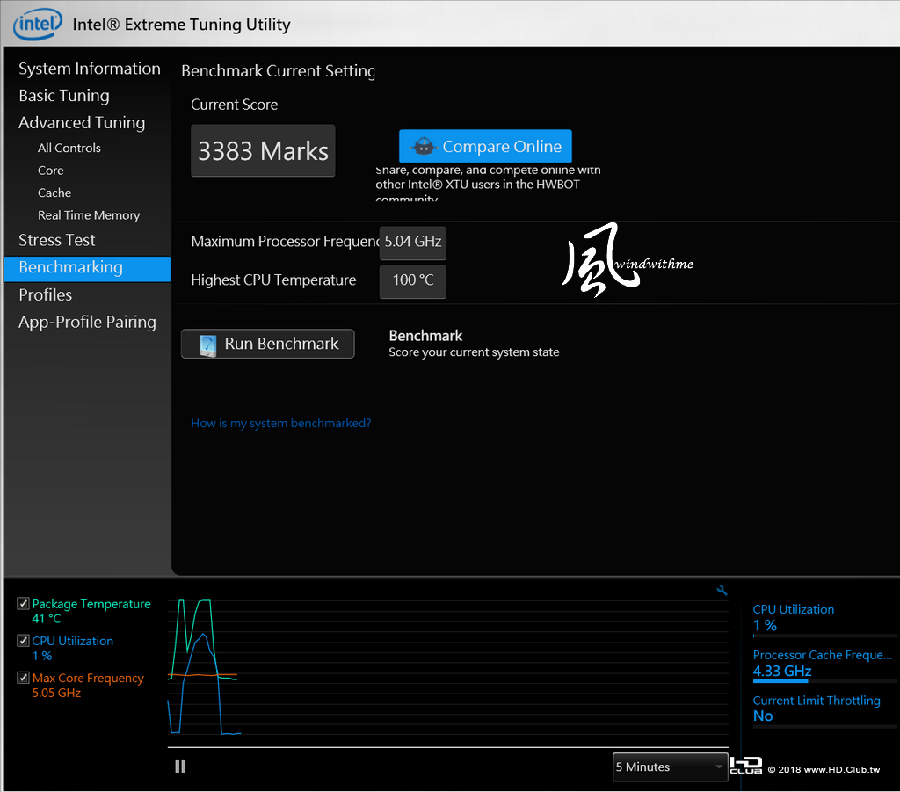Open Profiles section
Viewport: 900px width, 792px height.
point(46,294)
